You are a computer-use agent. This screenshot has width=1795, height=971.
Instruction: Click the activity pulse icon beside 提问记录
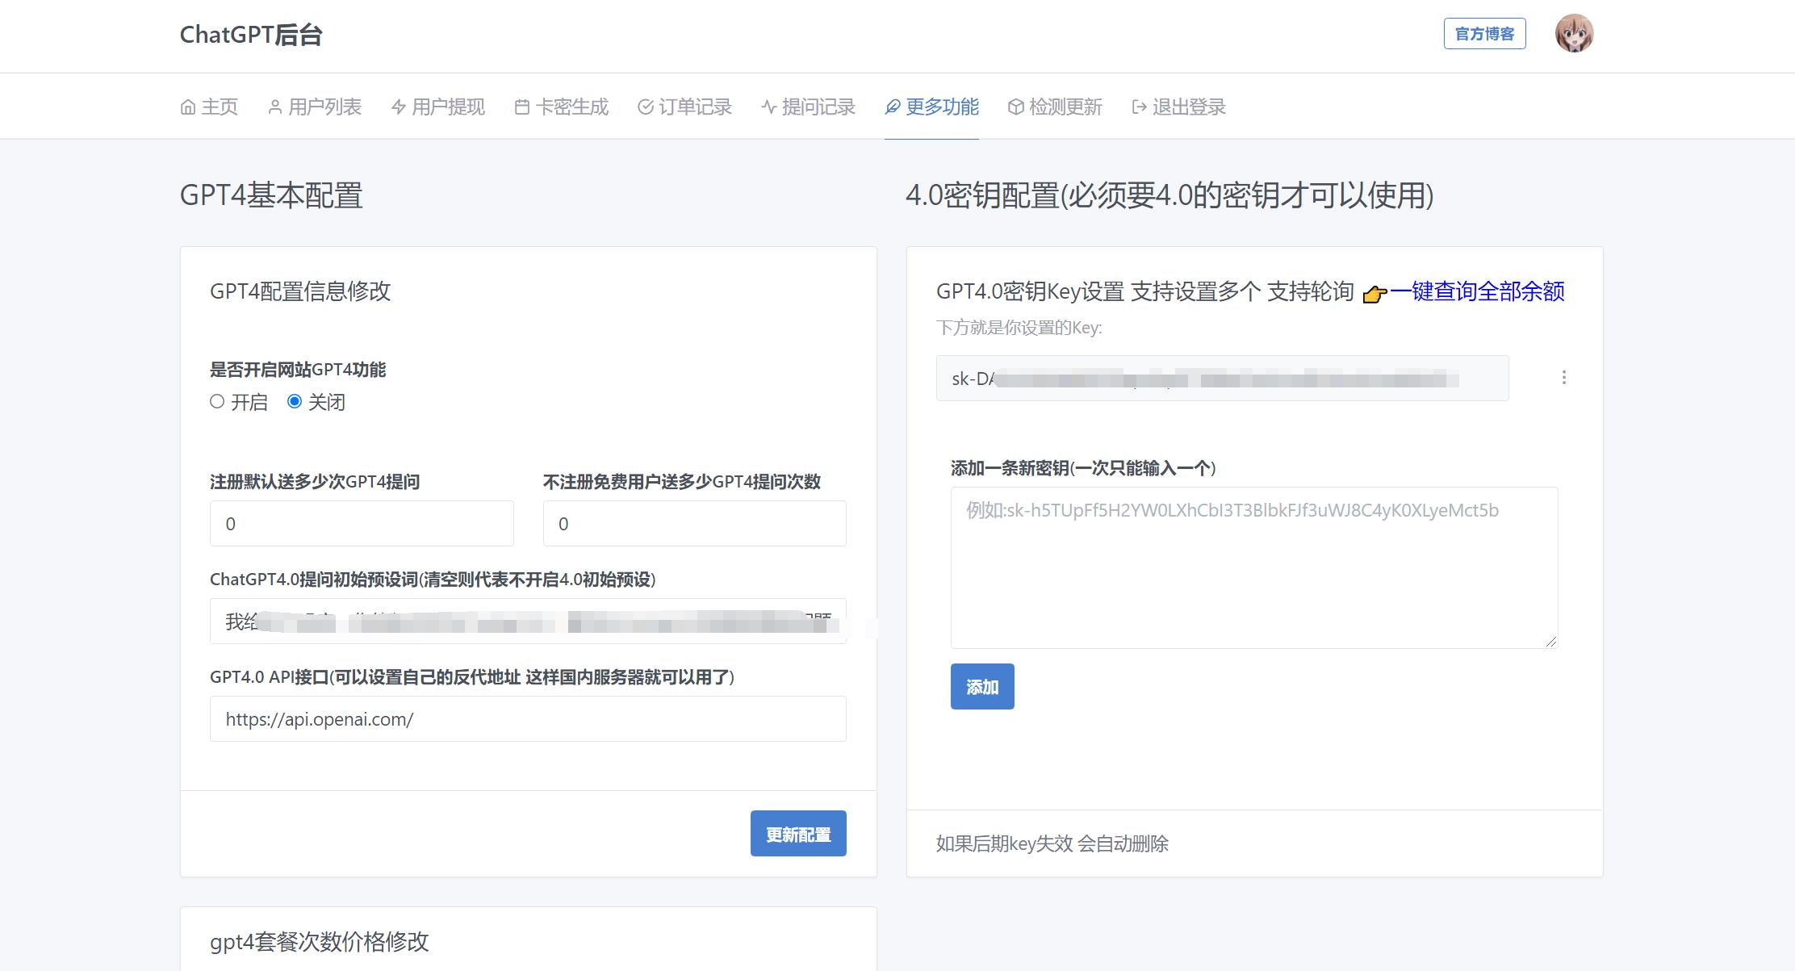[768, 107]
